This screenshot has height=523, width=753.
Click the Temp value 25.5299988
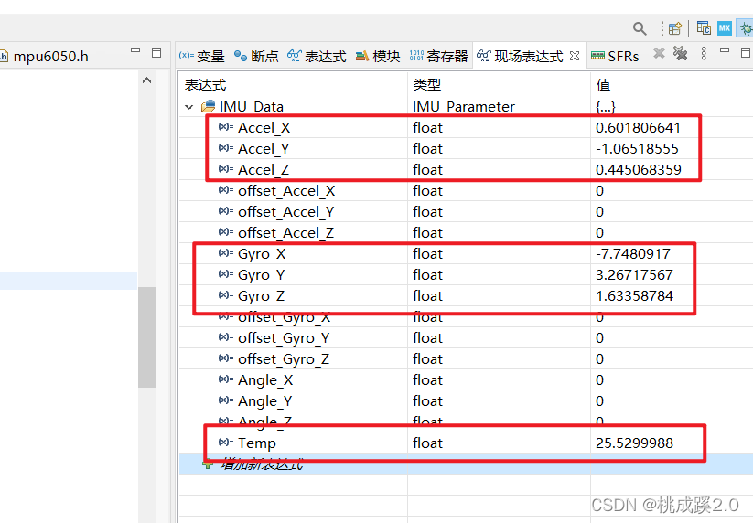[634, 443]
